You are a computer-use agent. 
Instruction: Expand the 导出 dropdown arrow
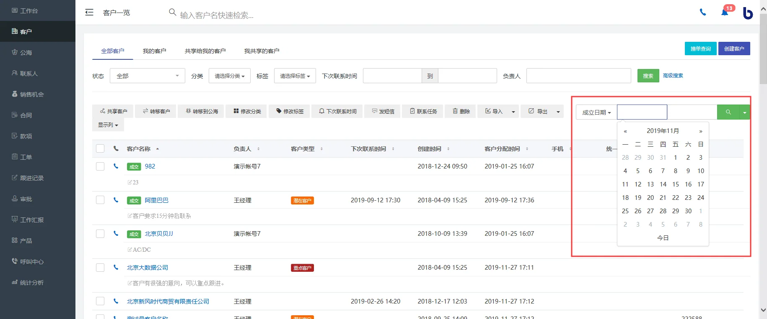tap(558, 112)
